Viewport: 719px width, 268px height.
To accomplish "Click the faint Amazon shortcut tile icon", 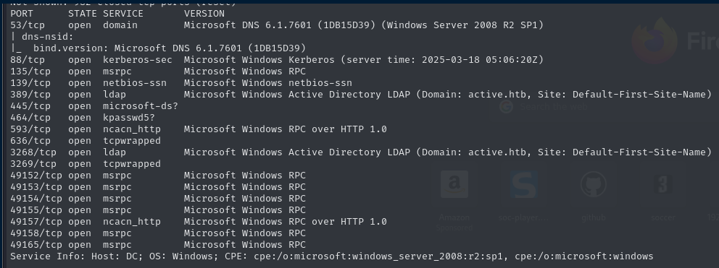I will click(x=454, y=184).
